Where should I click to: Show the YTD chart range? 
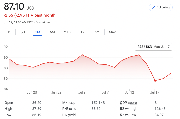pyautogui.click(x=67, y=32)
